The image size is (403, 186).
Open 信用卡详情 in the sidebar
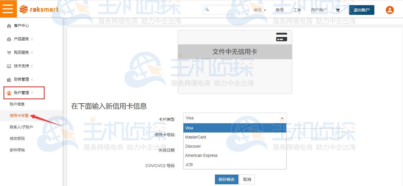click(19, 116)
